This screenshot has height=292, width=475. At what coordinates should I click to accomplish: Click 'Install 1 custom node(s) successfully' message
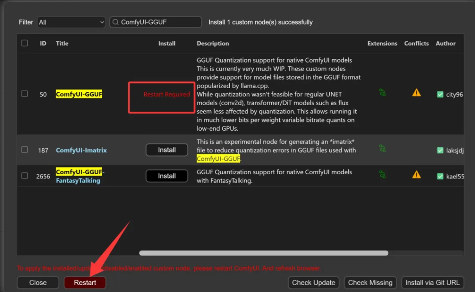point(261,22)
